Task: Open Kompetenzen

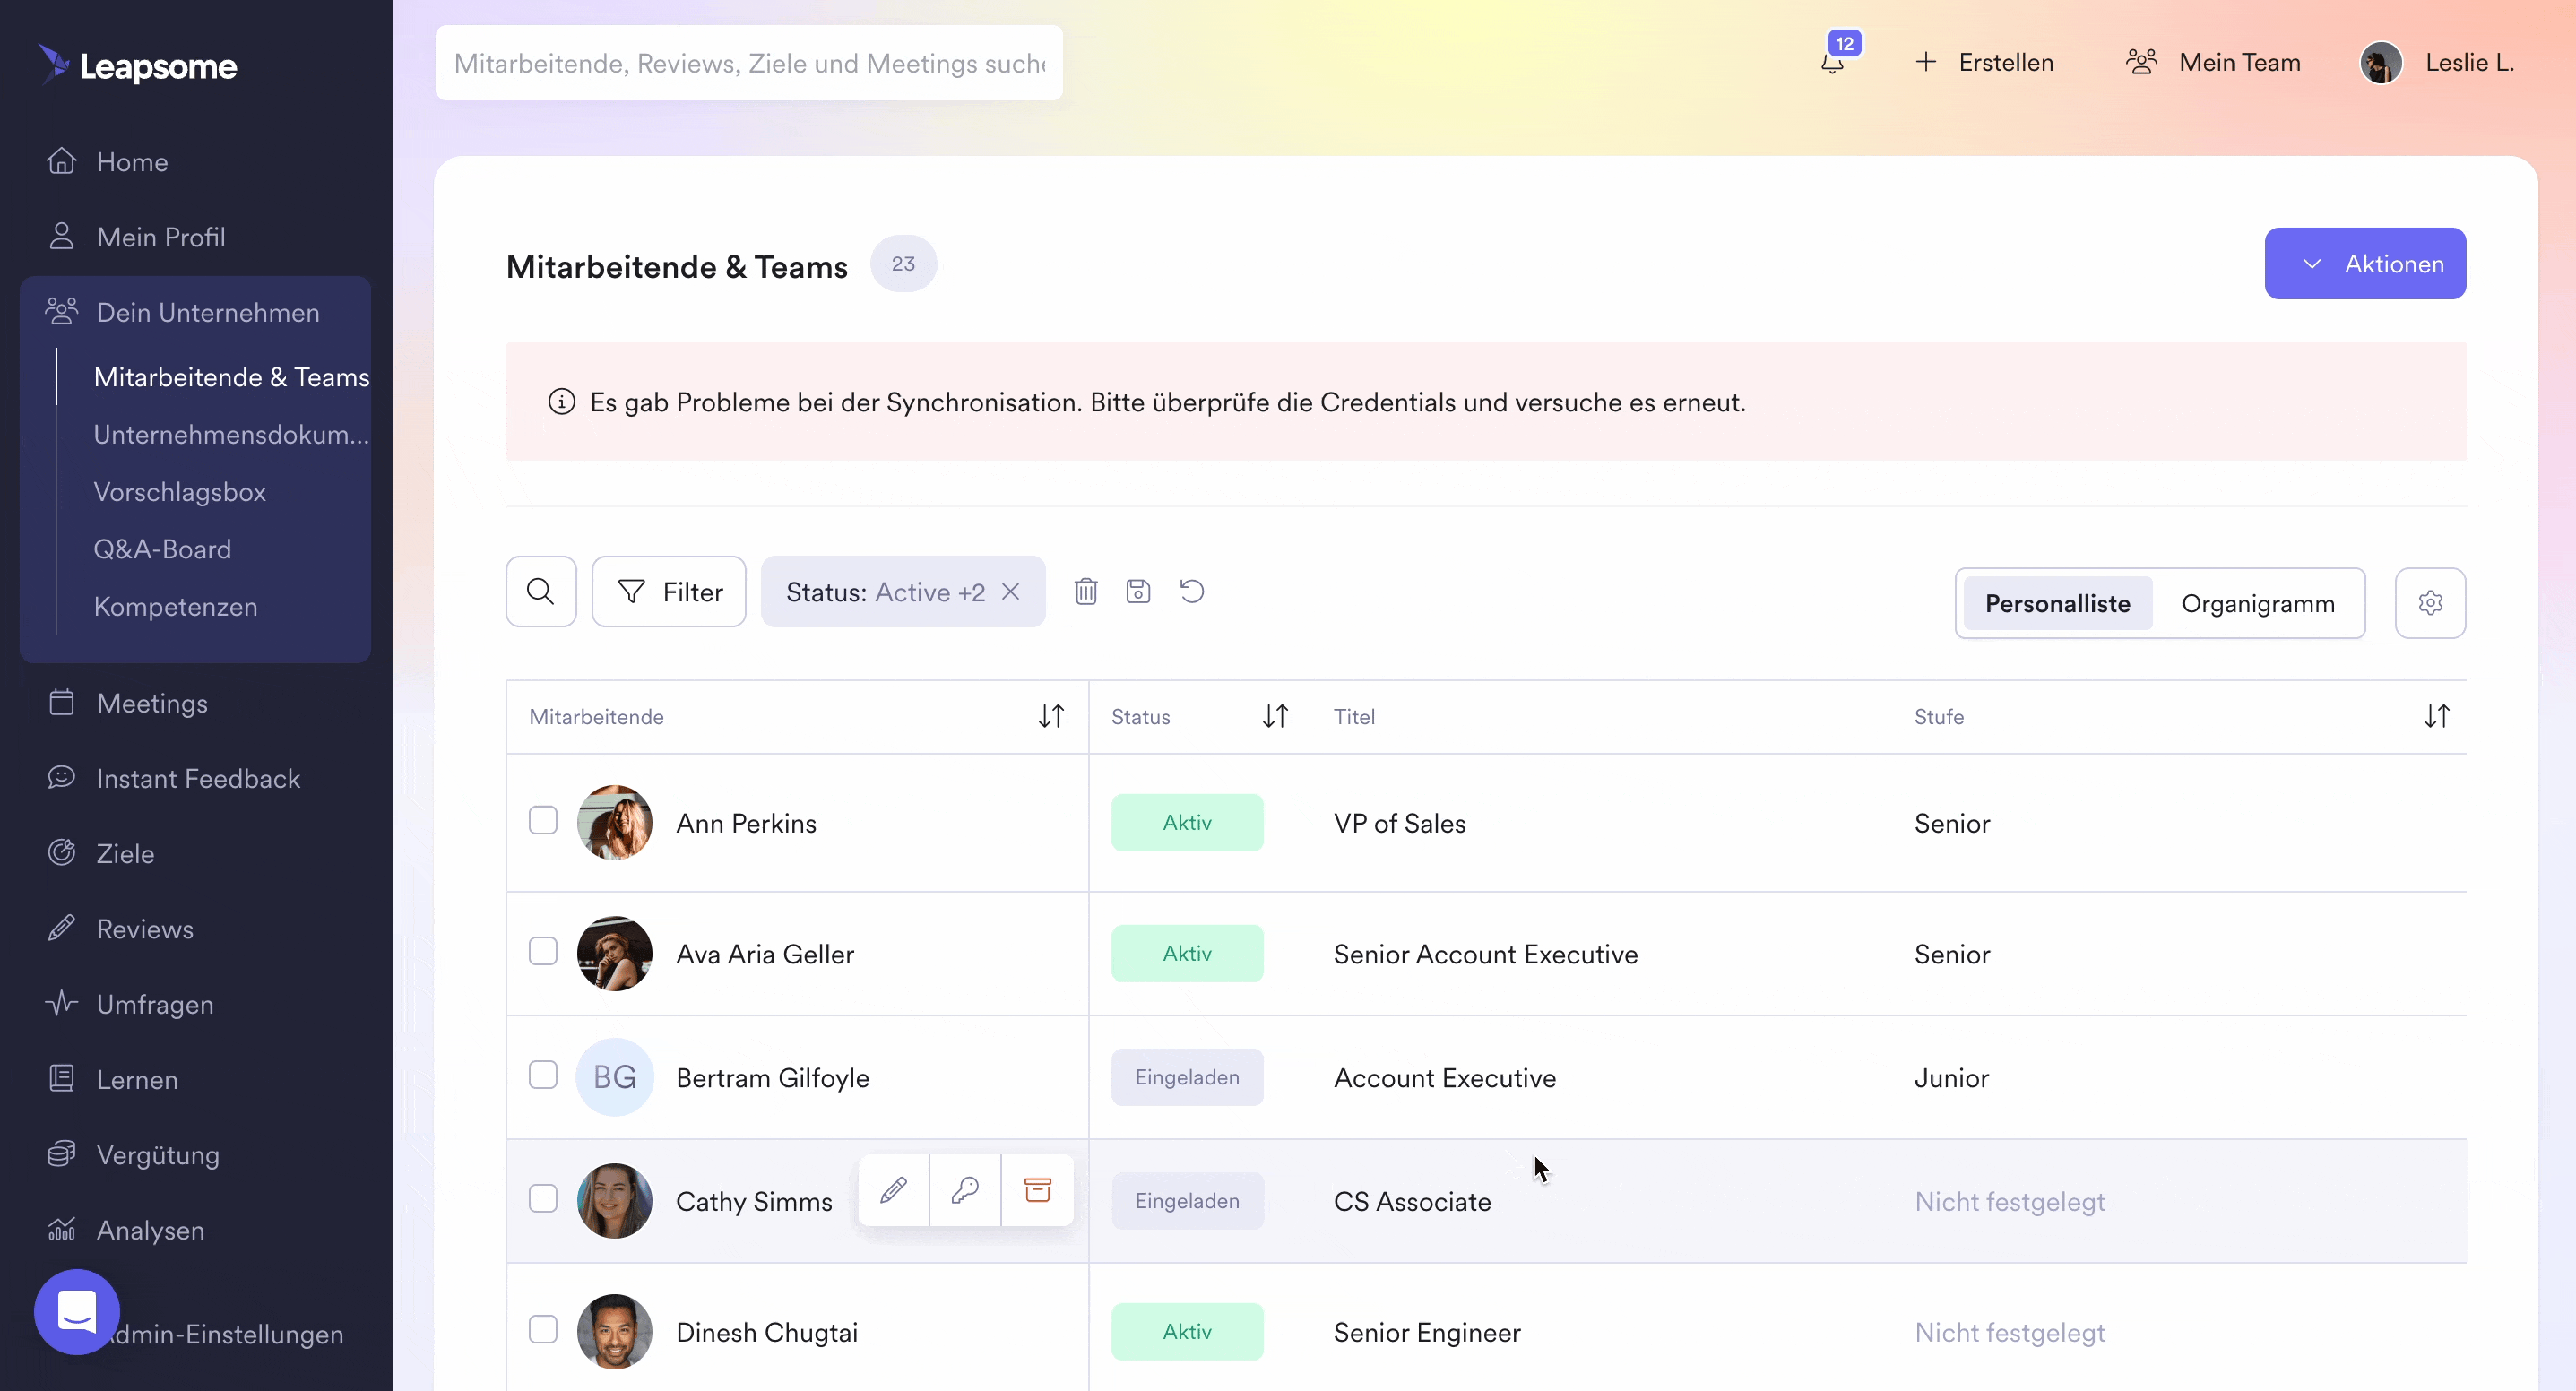Action: click(x=175, y=607)
